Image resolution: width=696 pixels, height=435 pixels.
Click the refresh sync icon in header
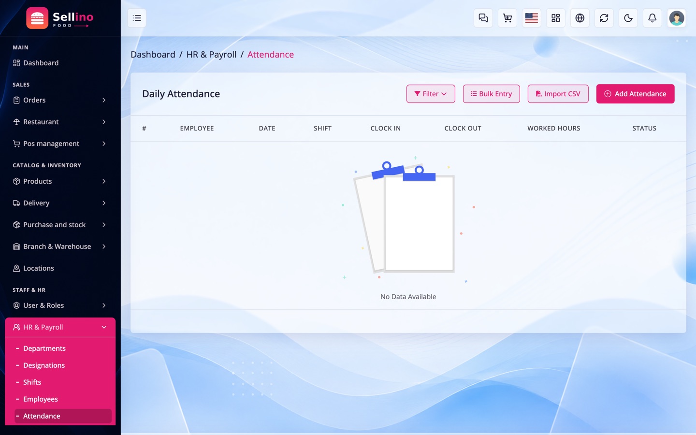click(604, 18)
